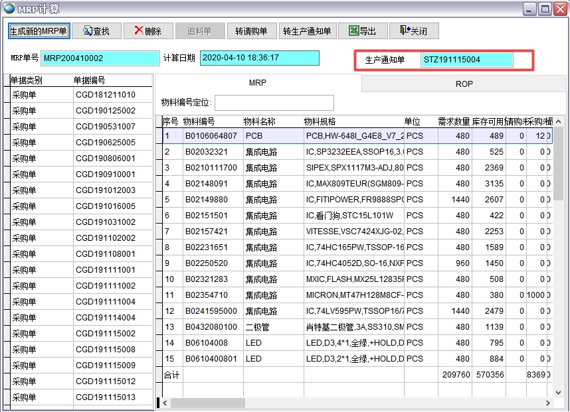Click the 追料单 toolbar button
The image size is (570, 412).
click(x=199, y=31)
